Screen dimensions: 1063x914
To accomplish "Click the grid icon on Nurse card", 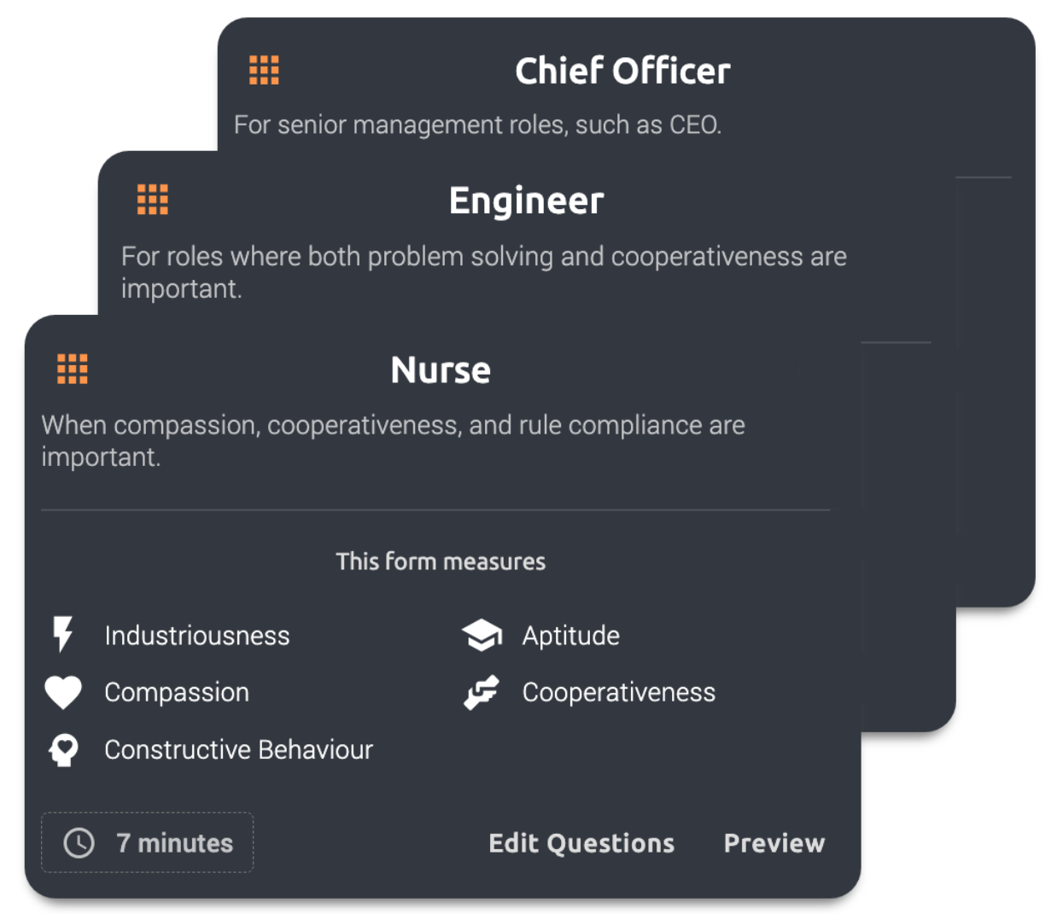I will 73,369.
